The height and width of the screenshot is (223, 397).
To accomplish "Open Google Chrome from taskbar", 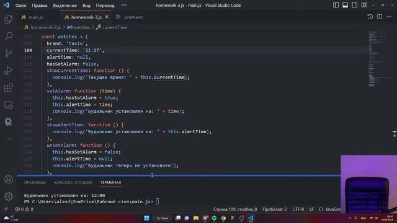I will 223,218.
